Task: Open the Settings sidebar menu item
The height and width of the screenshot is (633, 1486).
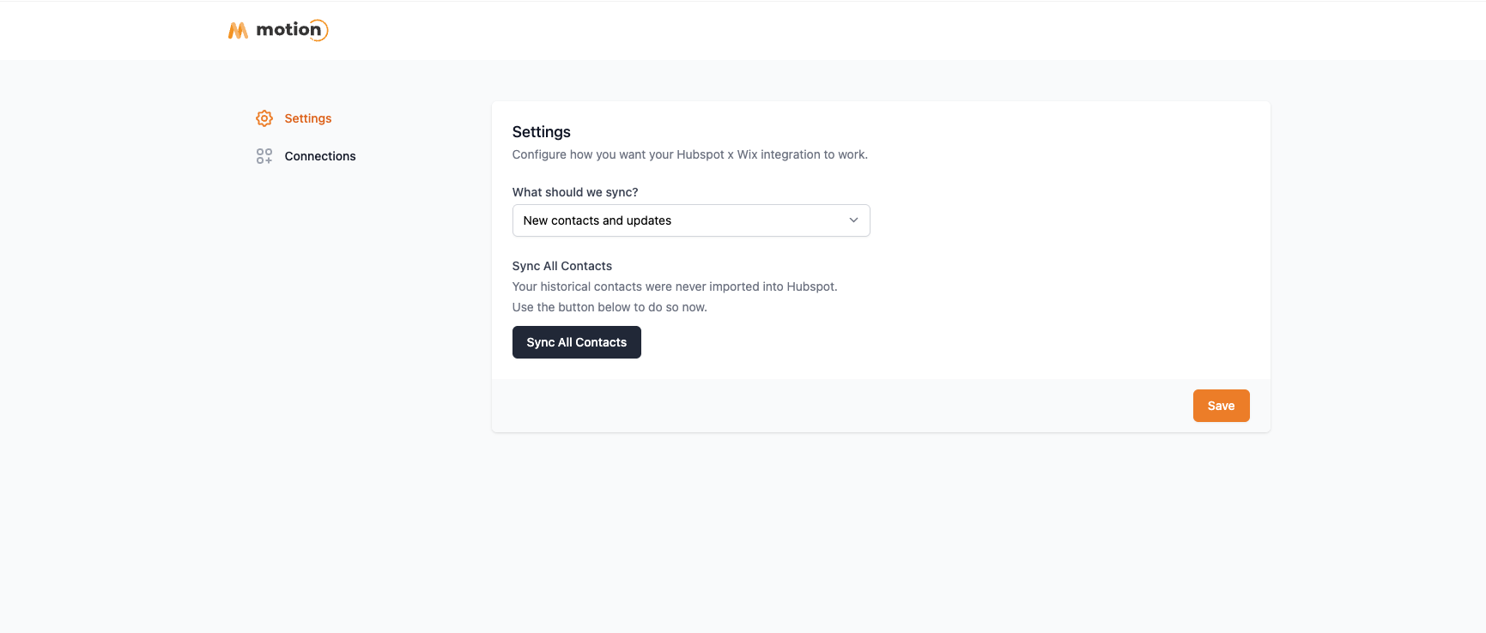Action: [x=307, y=118]
